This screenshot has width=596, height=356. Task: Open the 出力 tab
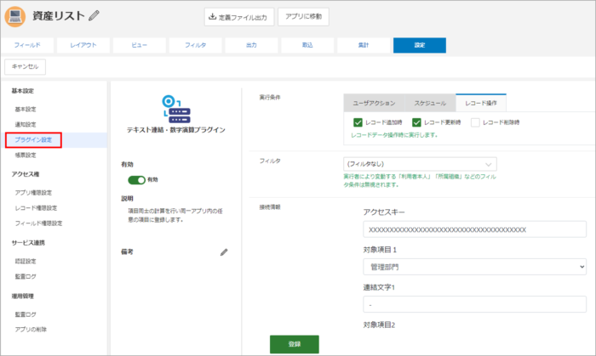[251, 45]
